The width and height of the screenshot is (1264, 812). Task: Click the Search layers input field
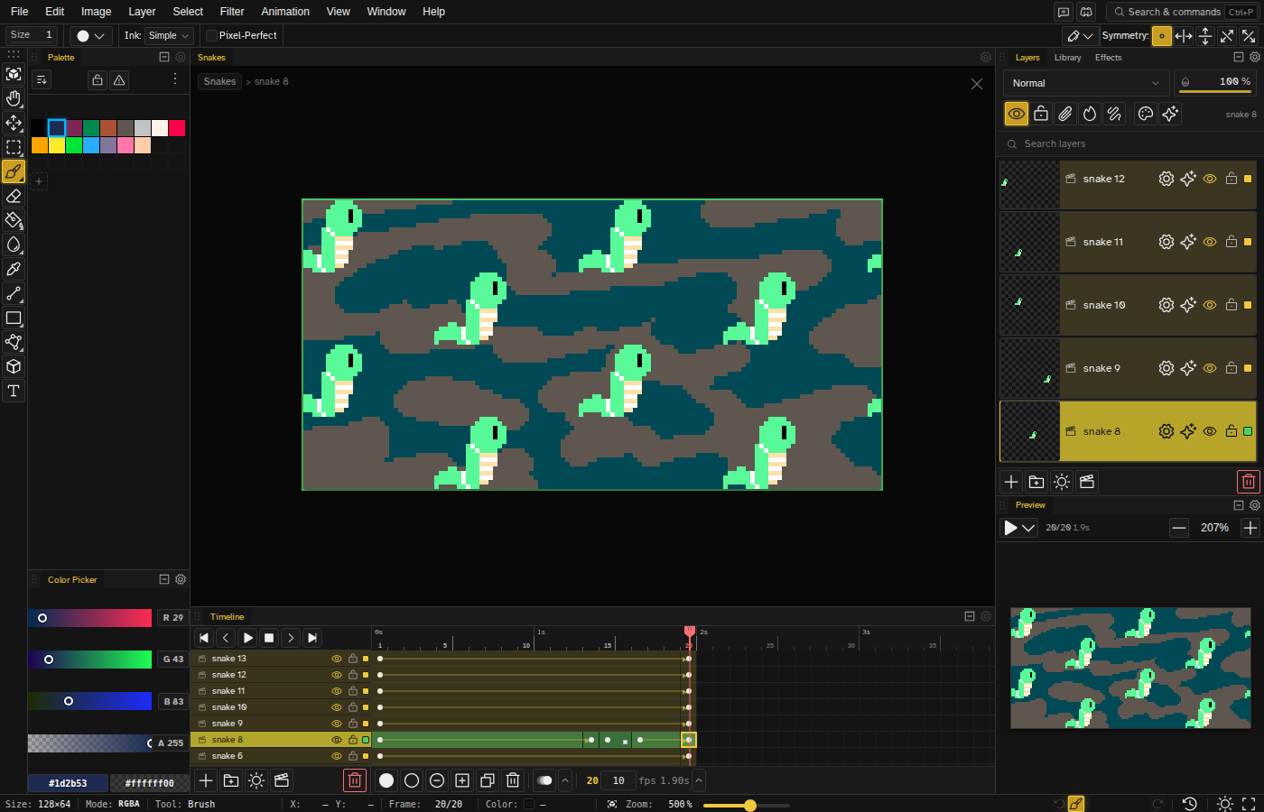pos(1129,143)
